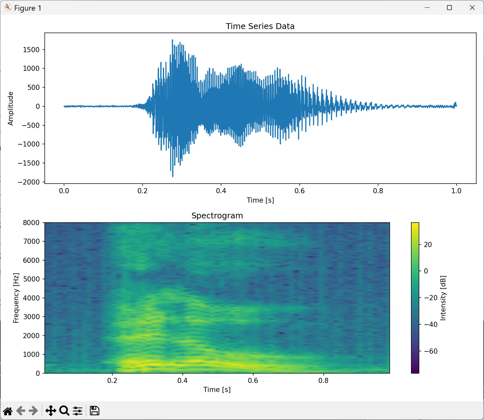Click the 8000 tick on the frequency axis
Screen dimensions: 484x420
31,223
